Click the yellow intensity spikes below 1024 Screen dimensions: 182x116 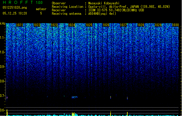point(73,114)
